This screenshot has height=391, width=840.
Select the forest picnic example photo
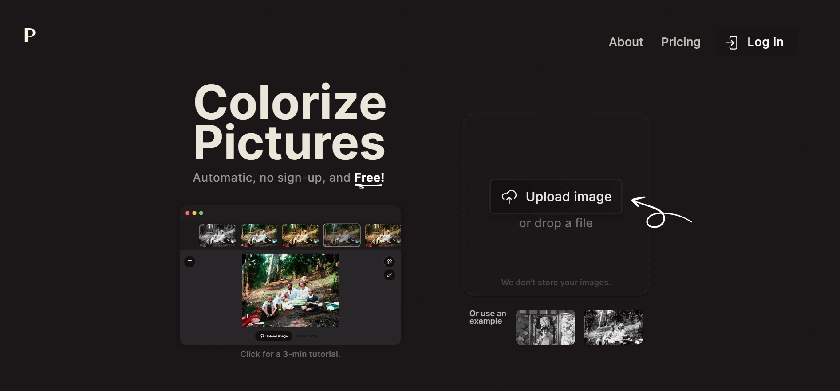[613, 327]
